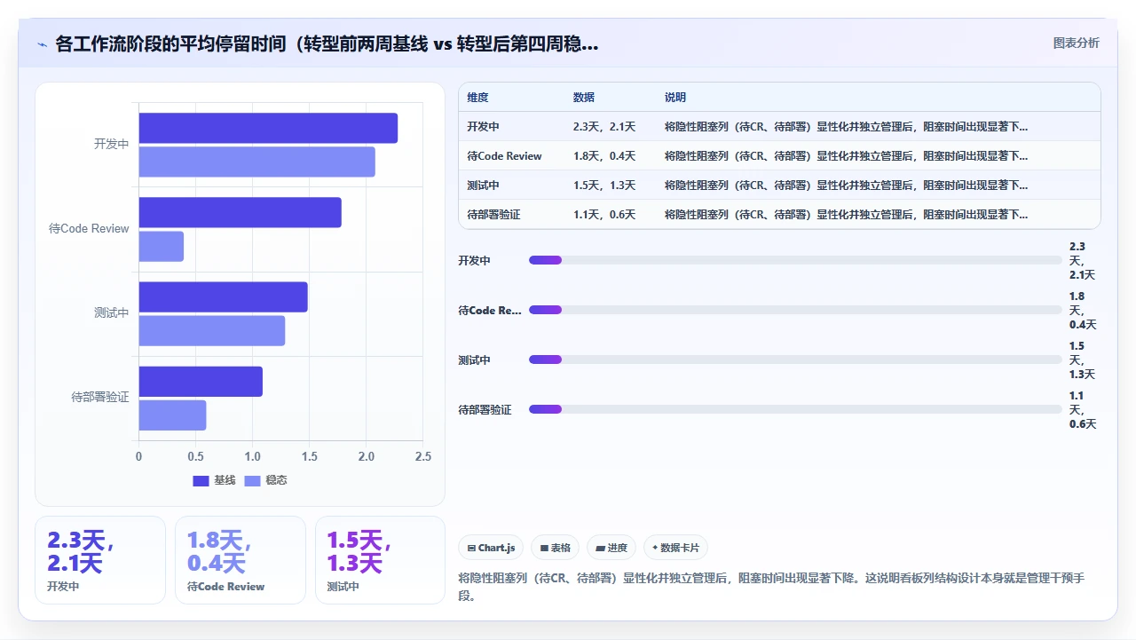
Task: Select the 进度 tag chip
Action: click(x=611, y=548)
